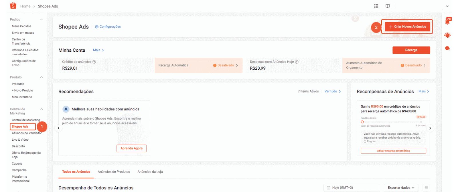Open the headset support icon

[447, 35]
